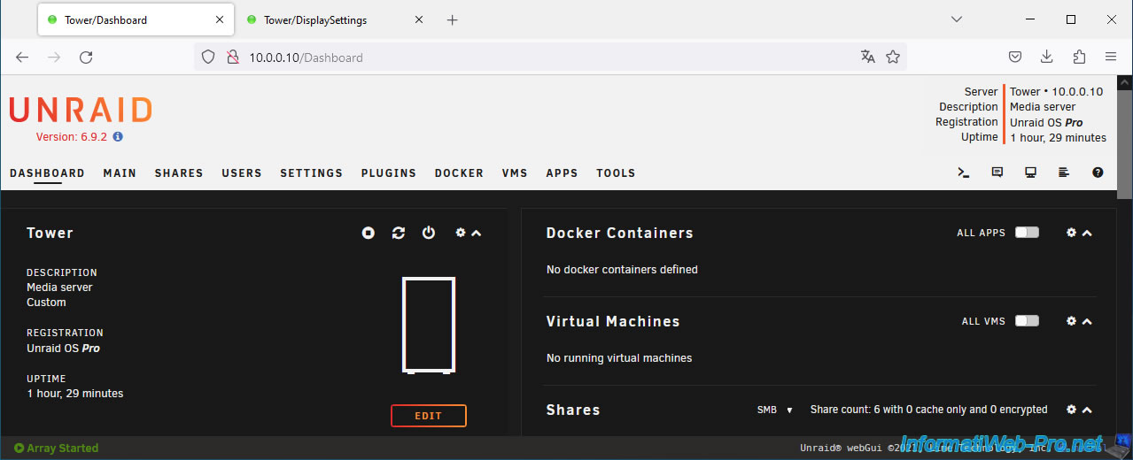Open the system log icon in header
1133x460 pixels.
pyautogui.click(x=1064, y=172)
